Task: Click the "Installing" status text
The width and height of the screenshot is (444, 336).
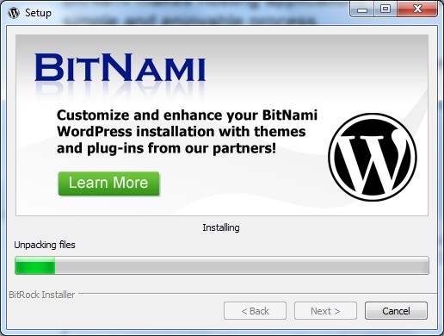Action: click(x=221, y=227)
